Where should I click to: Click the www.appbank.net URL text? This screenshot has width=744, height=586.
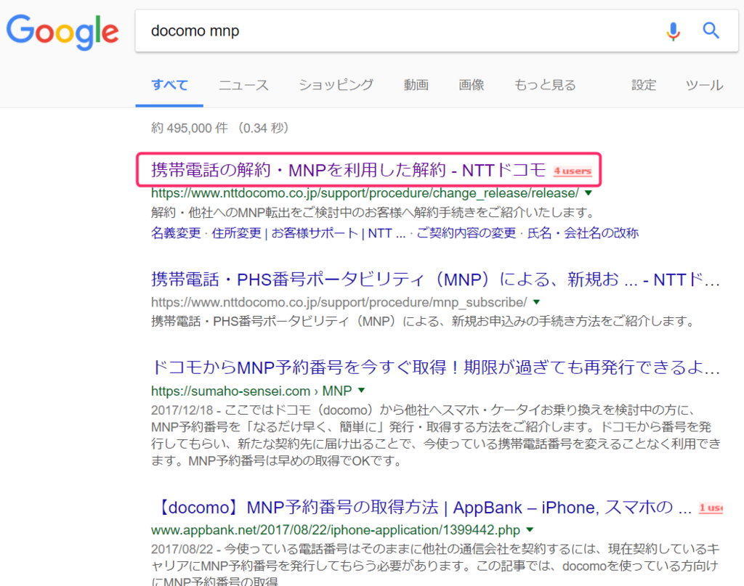tap(336, 530)
